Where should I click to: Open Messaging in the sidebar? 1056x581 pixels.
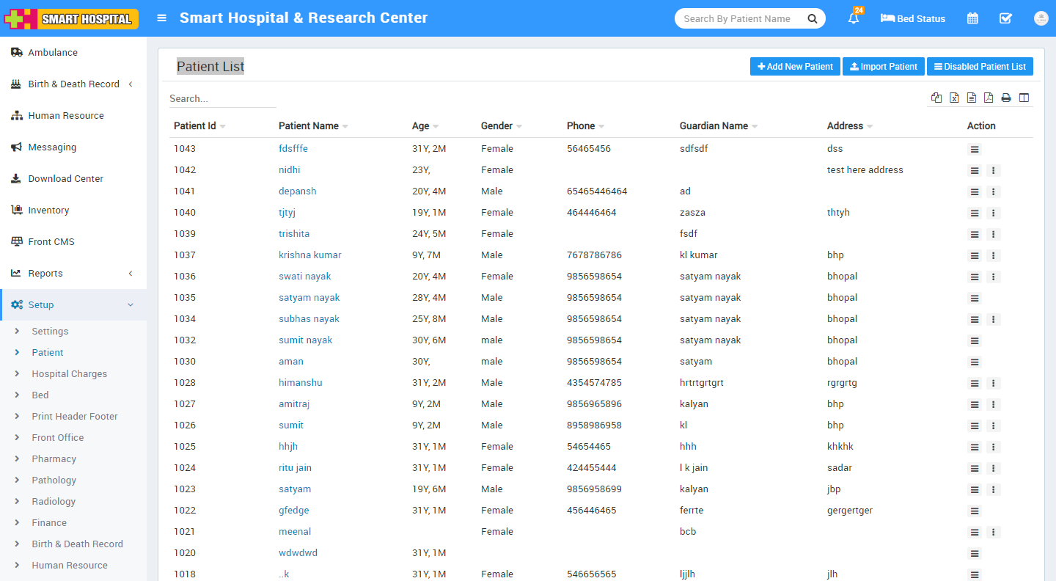coord(52,147)
